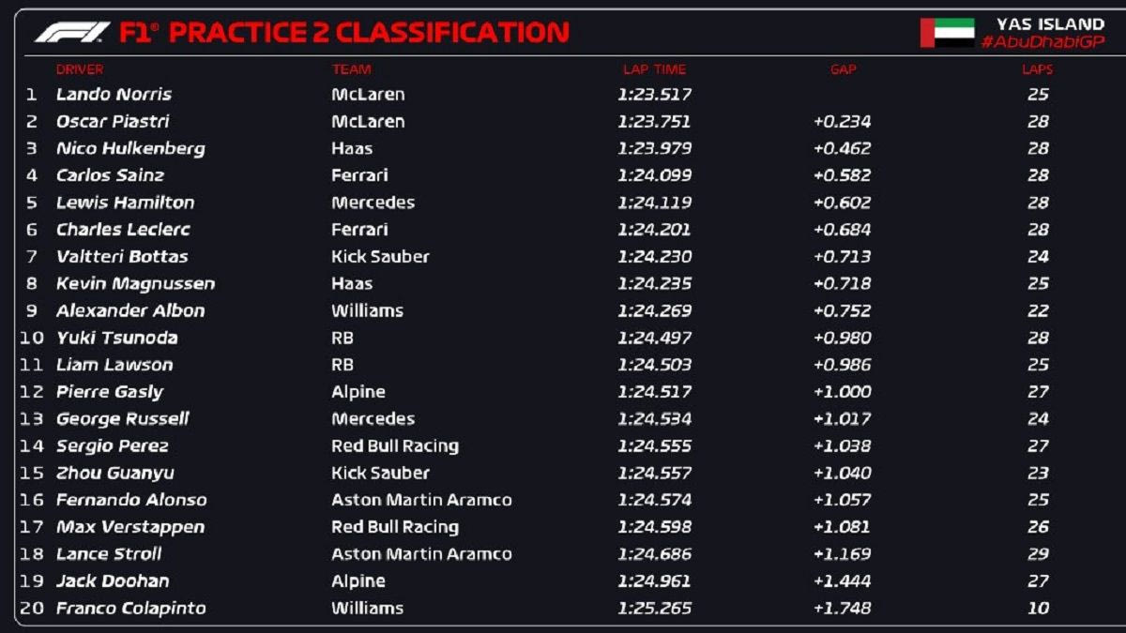Click the F1 logo icon
This screenshot has height=633, width=1126.
[x=71, y=33]
